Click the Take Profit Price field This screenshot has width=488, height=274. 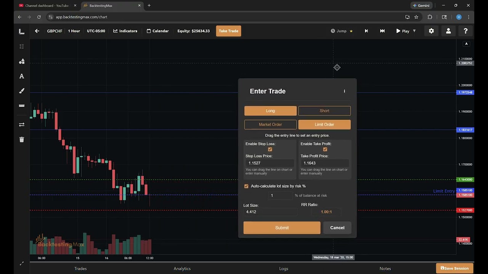click(x=324, y=163)
